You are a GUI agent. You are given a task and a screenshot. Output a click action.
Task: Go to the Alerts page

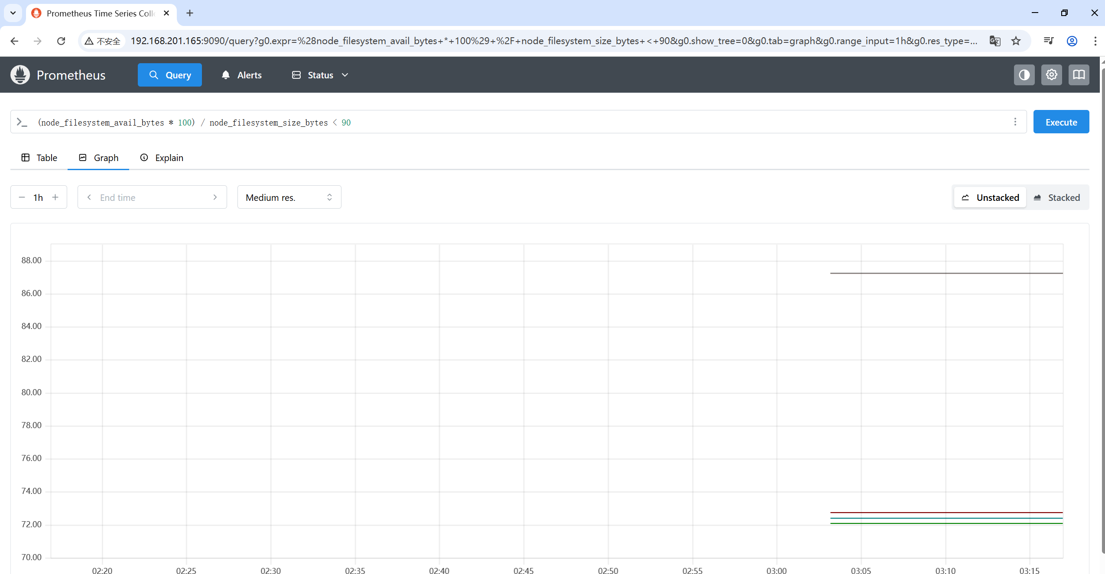pos(242,75)
